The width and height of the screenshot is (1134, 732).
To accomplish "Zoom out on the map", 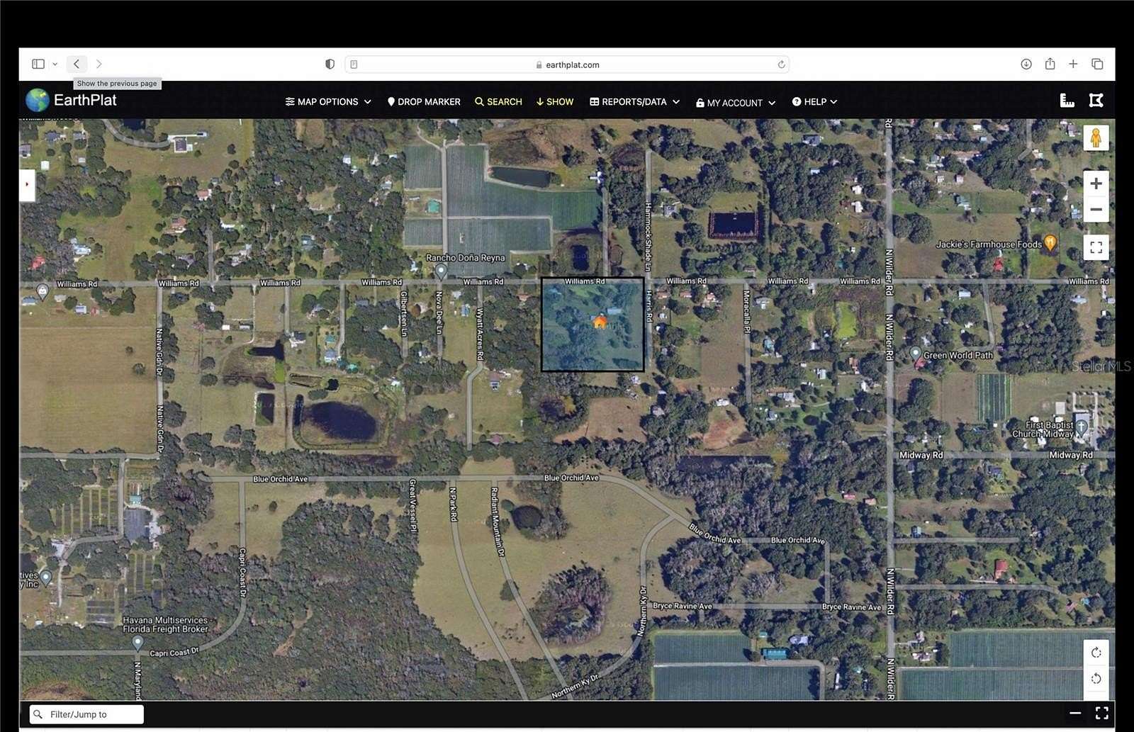I will point(1096,209).
